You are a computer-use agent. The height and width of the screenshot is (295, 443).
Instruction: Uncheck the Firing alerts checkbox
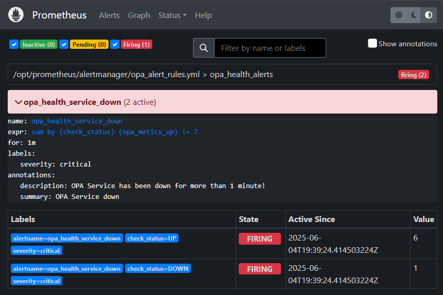(115, 44)
